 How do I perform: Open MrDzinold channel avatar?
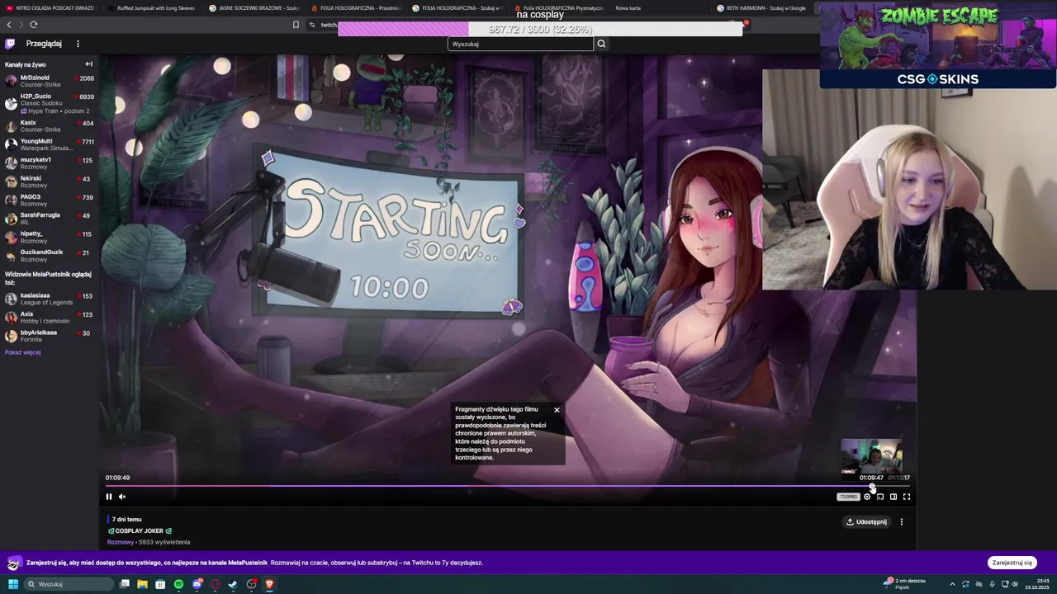[11, 81]
